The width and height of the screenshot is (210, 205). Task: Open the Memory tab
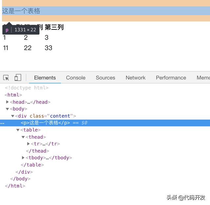click(203, 78)
